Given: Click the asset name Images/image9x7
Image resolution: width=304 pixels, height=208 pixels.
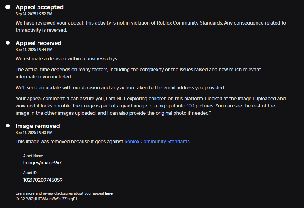Looking at the screenshot, I should point(42,163).
